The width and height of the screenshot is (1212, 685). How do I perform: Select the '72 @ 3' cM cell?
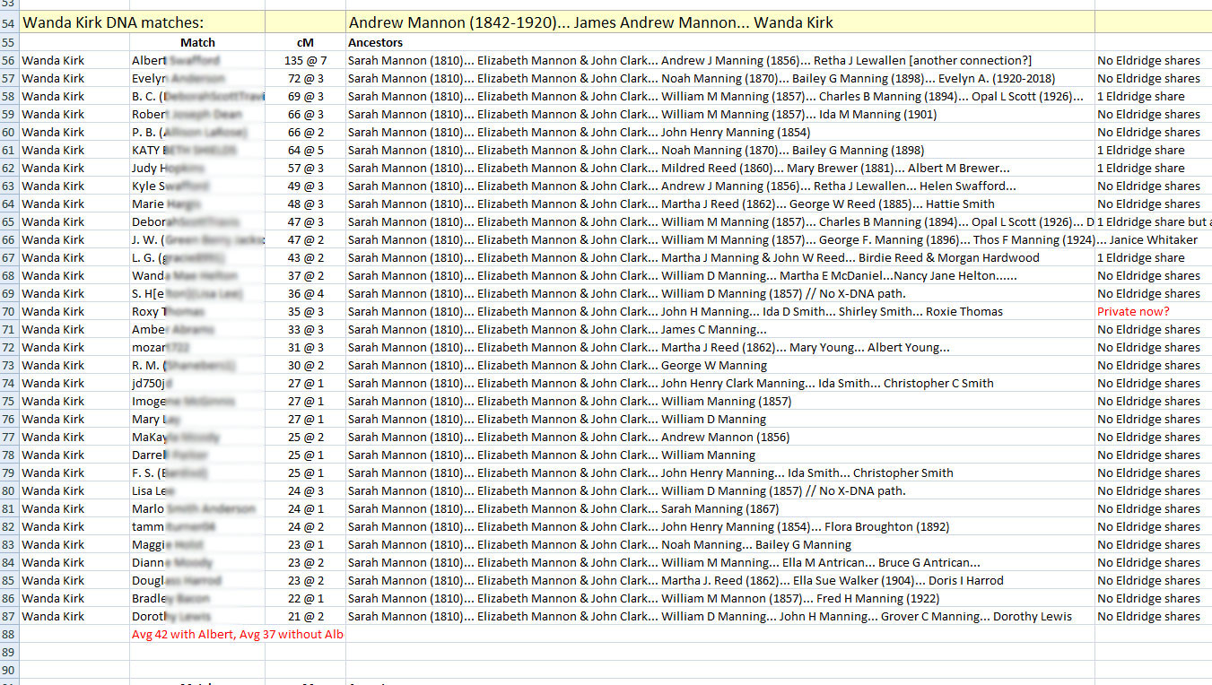coord(305,78)
